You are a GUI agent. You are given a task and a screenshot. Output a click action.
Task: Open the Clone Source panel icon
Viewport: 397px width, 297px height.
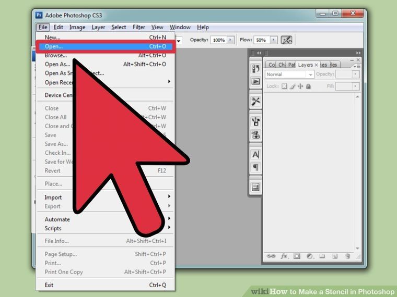[x=255, y=134]
